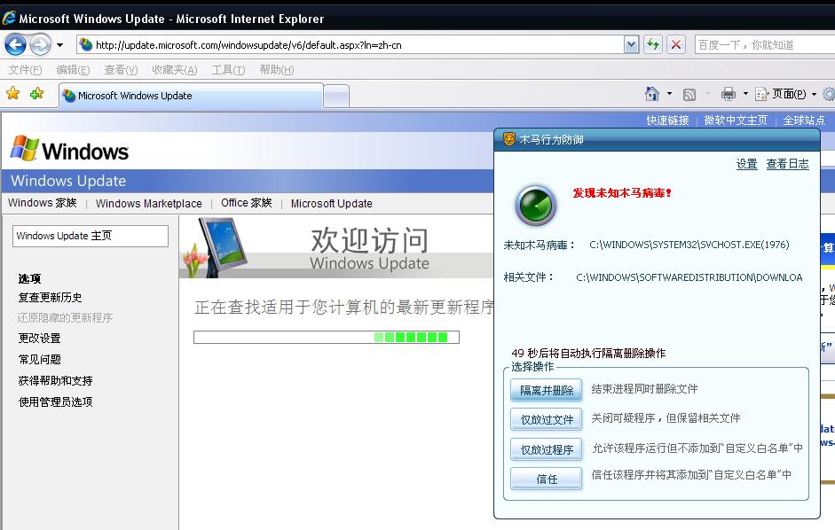
Task: Open the 工具(T) menu
Action: click(228, 70)
